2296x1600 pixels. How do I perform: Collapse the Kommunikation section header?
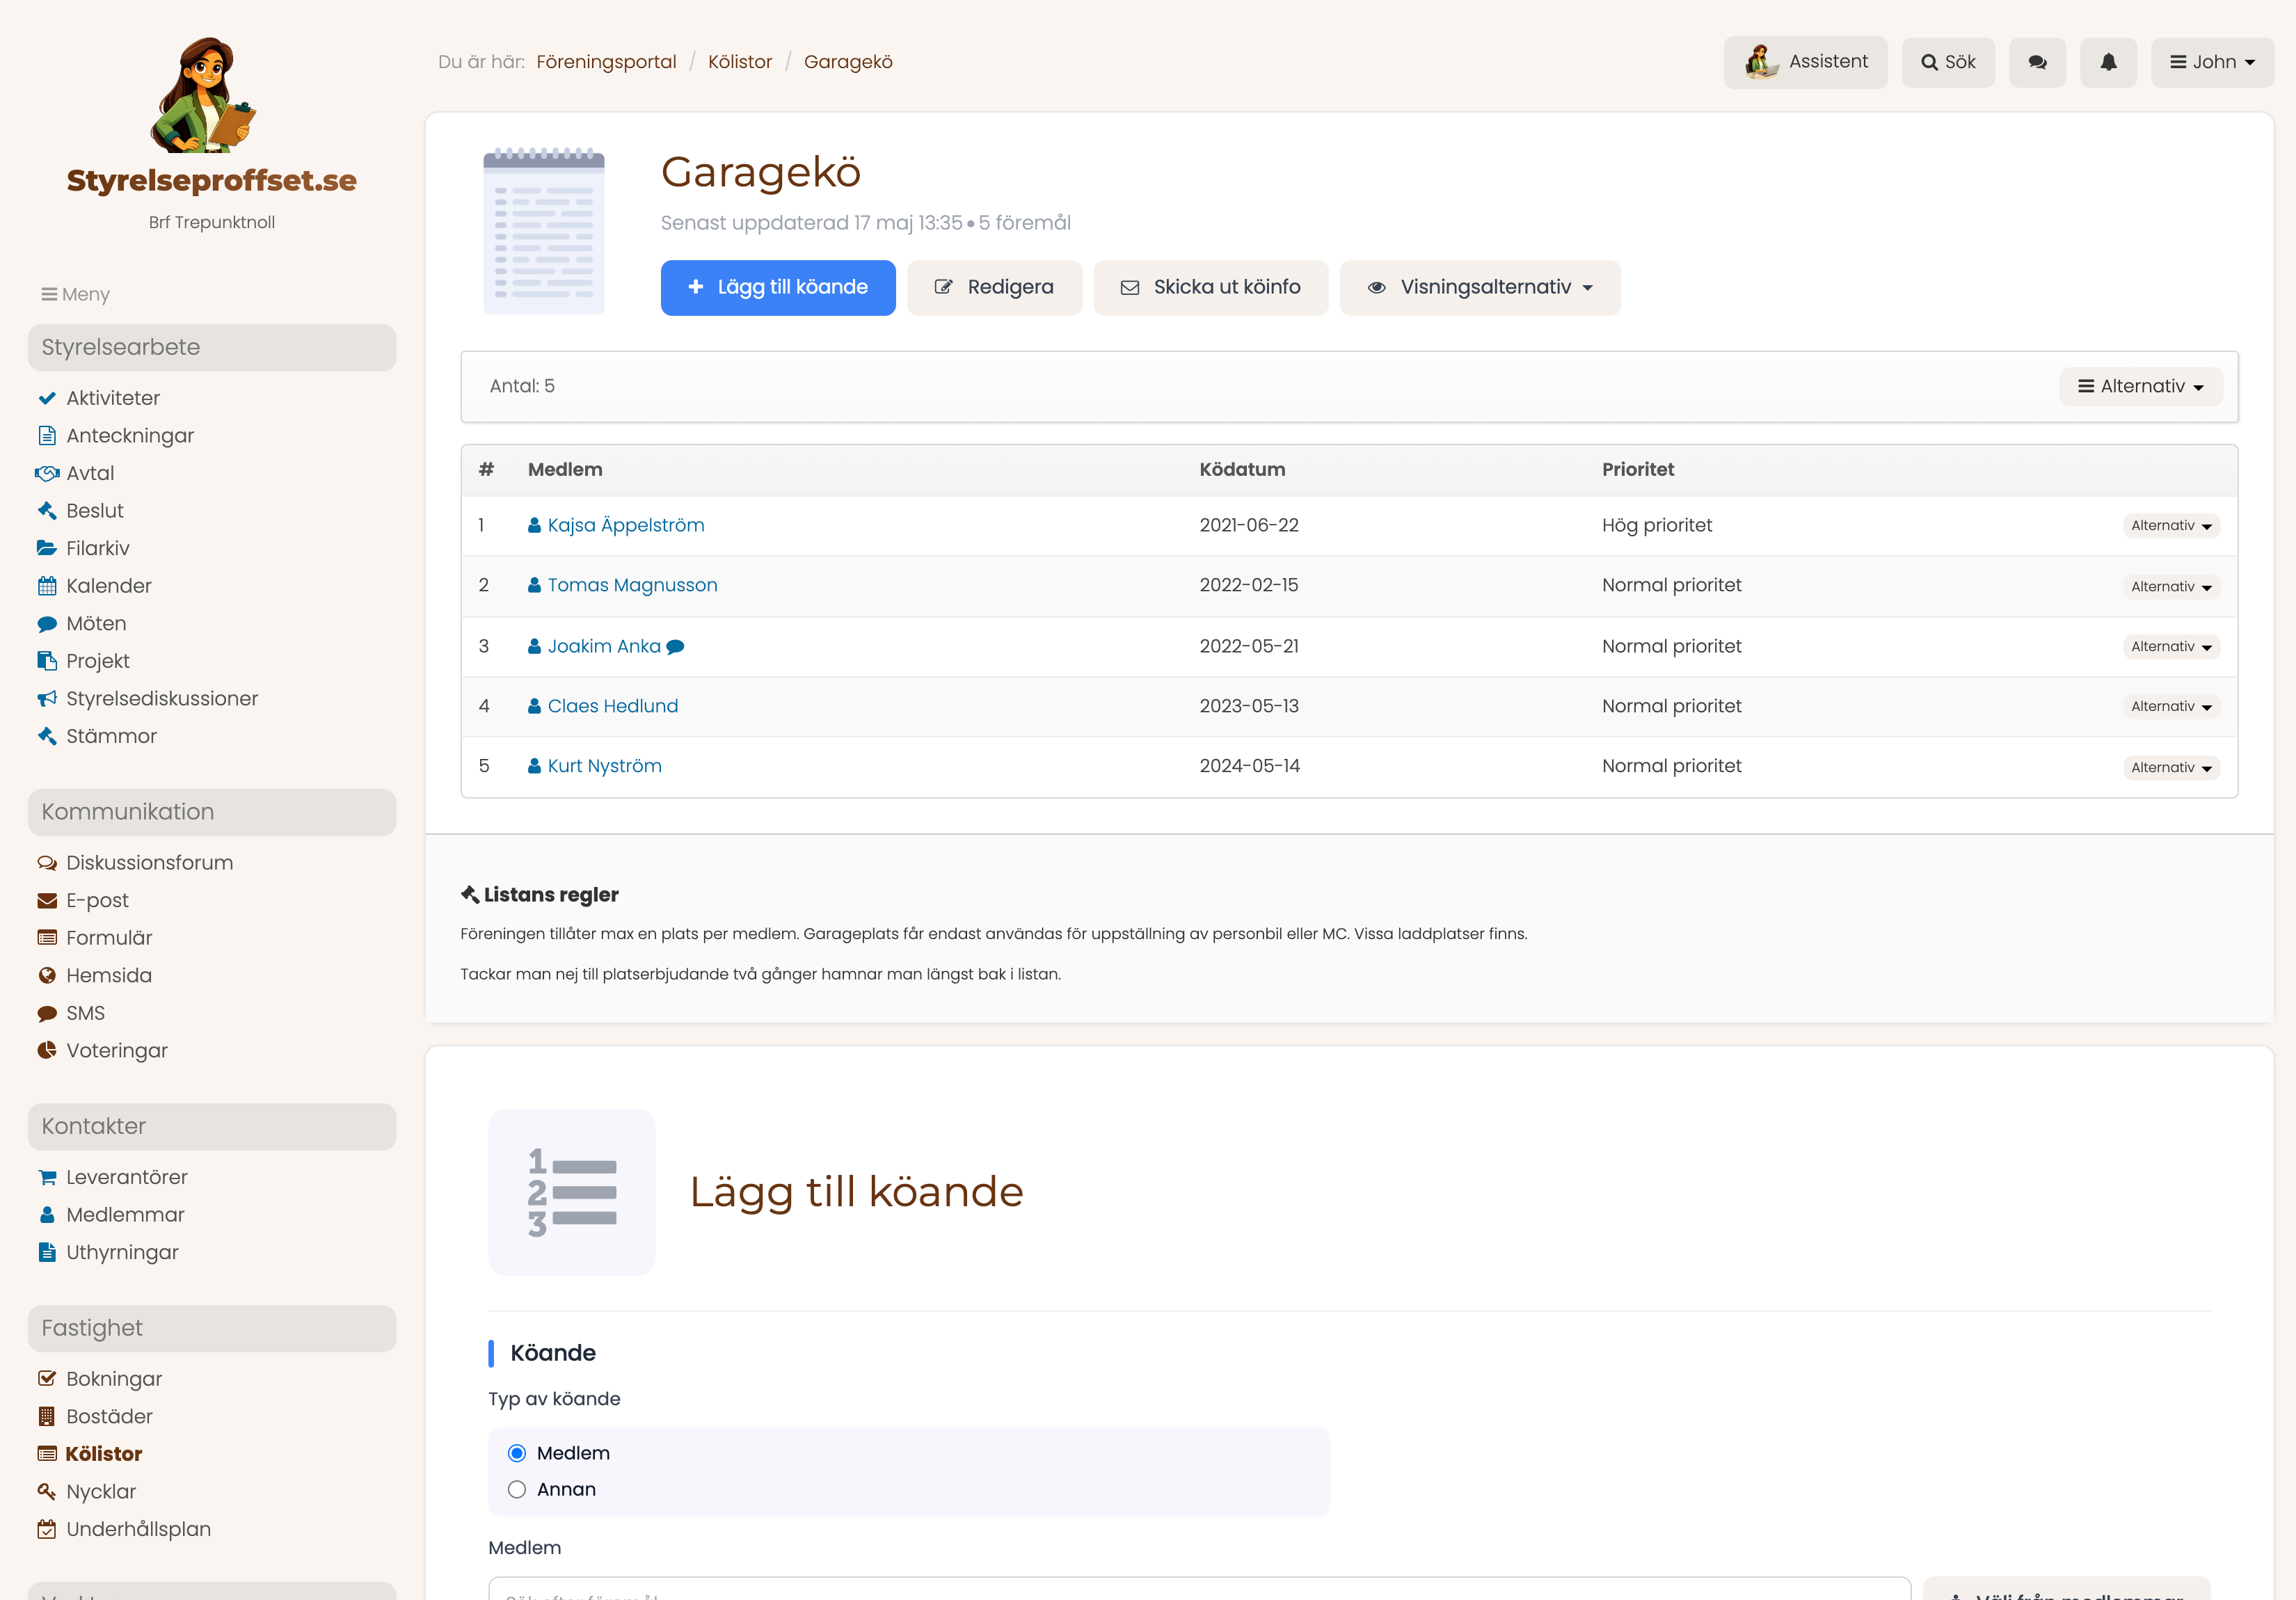212,812
